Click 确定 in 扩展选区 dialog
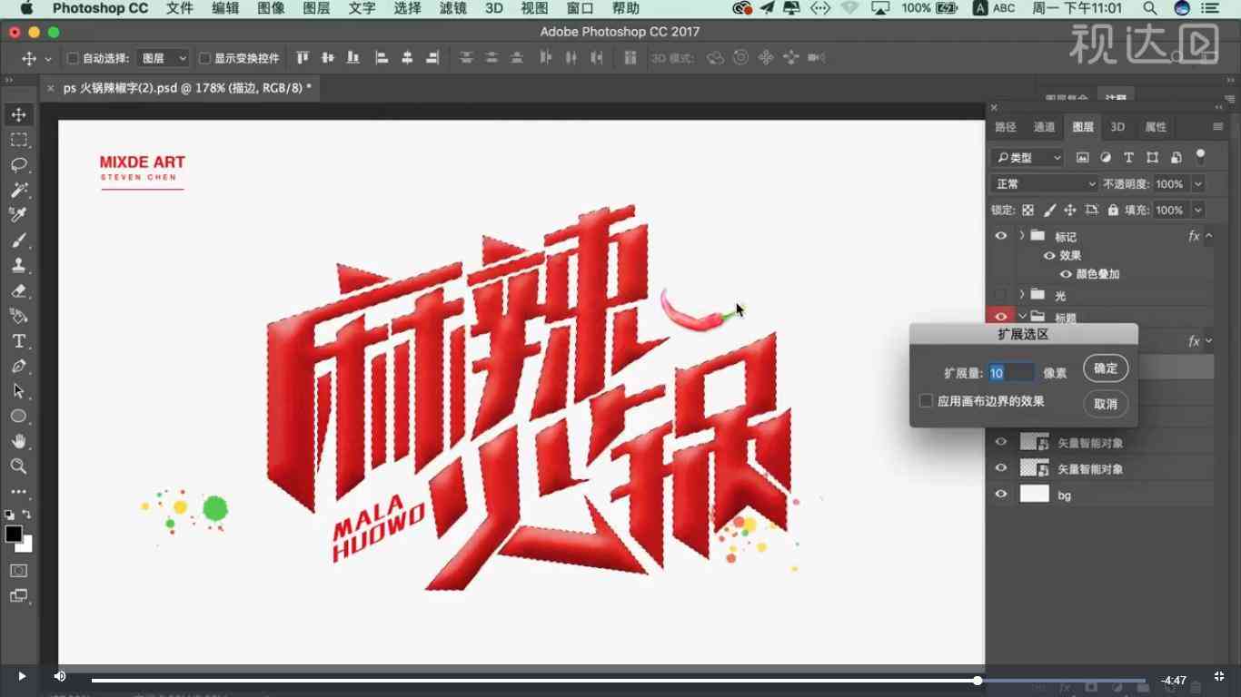Viewport: 1241px width, 697px height. pos(1106,368)
